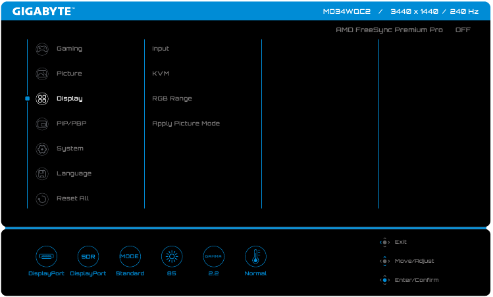Click the brightness sun icon showing 85
The height and width of the screenshot is (297, 493).
coord(171,256)
